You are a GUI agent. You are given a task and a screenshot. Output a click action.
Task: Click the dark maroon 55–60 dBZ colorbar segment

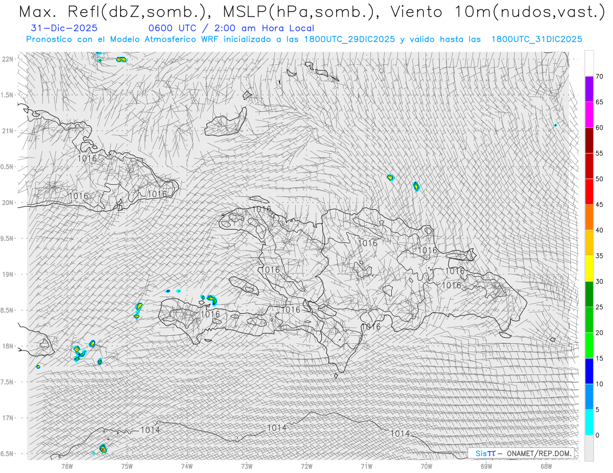click(x=589, y=140)
